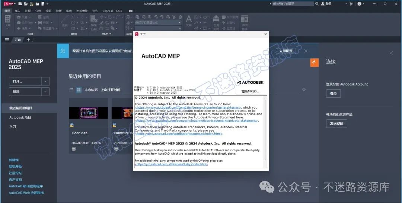This screenshot has width=402, height=203.
Task: Click the Open folder icon in quick access toolbar
Action: [26, 4]
